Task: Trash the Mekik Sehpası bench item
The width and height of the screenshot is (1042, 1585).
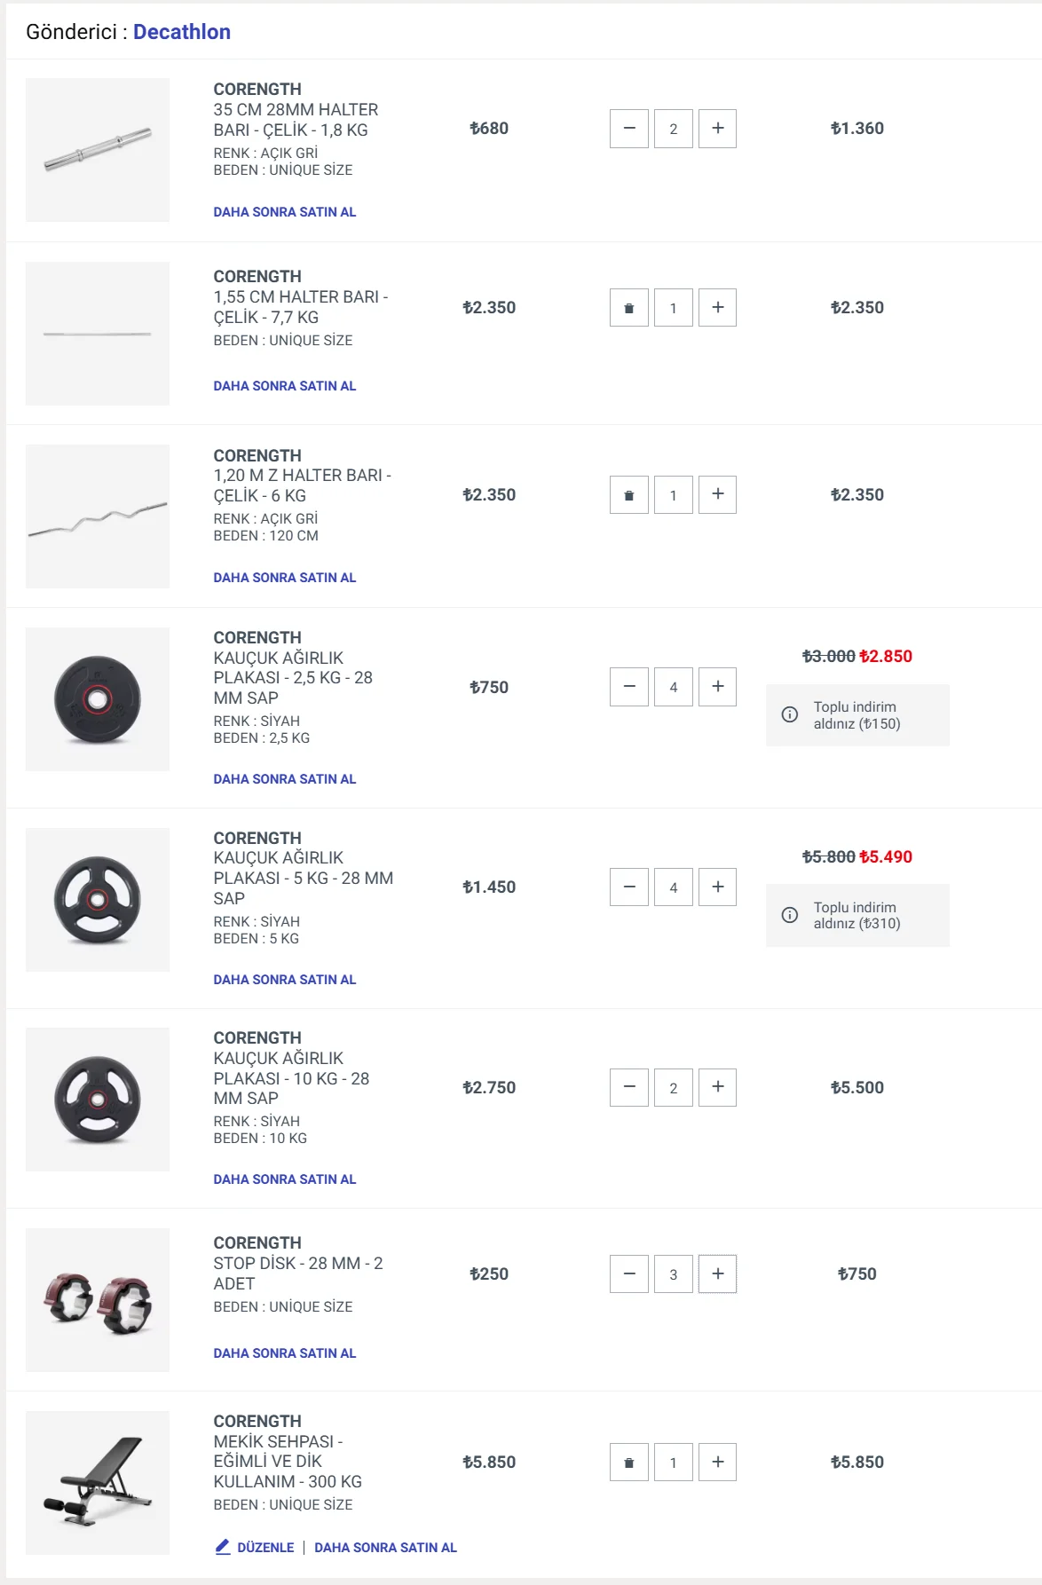Action: pyautogui.click(x=628, y=1463)
